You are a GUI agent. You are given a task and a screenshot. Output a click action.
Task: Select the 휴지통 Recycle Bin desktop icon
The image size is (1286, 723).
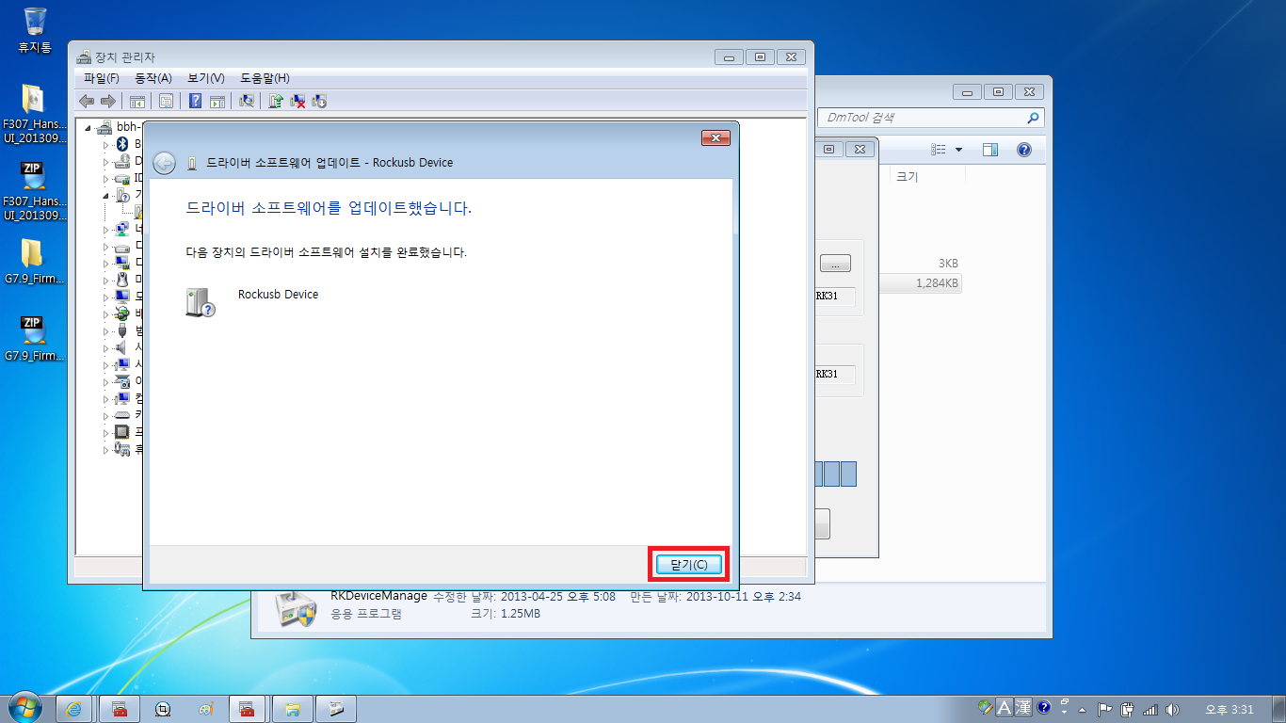(35, 30)
